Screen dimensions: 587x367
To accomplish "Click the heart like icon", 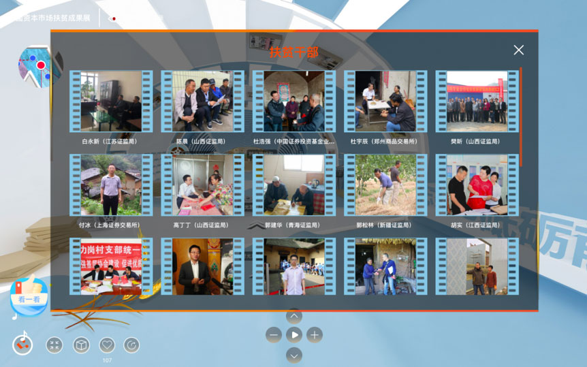I will pyautogui.click(x=107, y=345).
